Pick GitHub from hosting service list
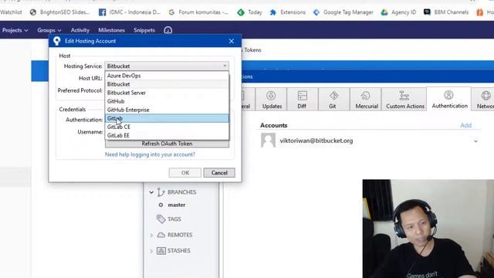The image size is (494, 278). pos(167,101)
